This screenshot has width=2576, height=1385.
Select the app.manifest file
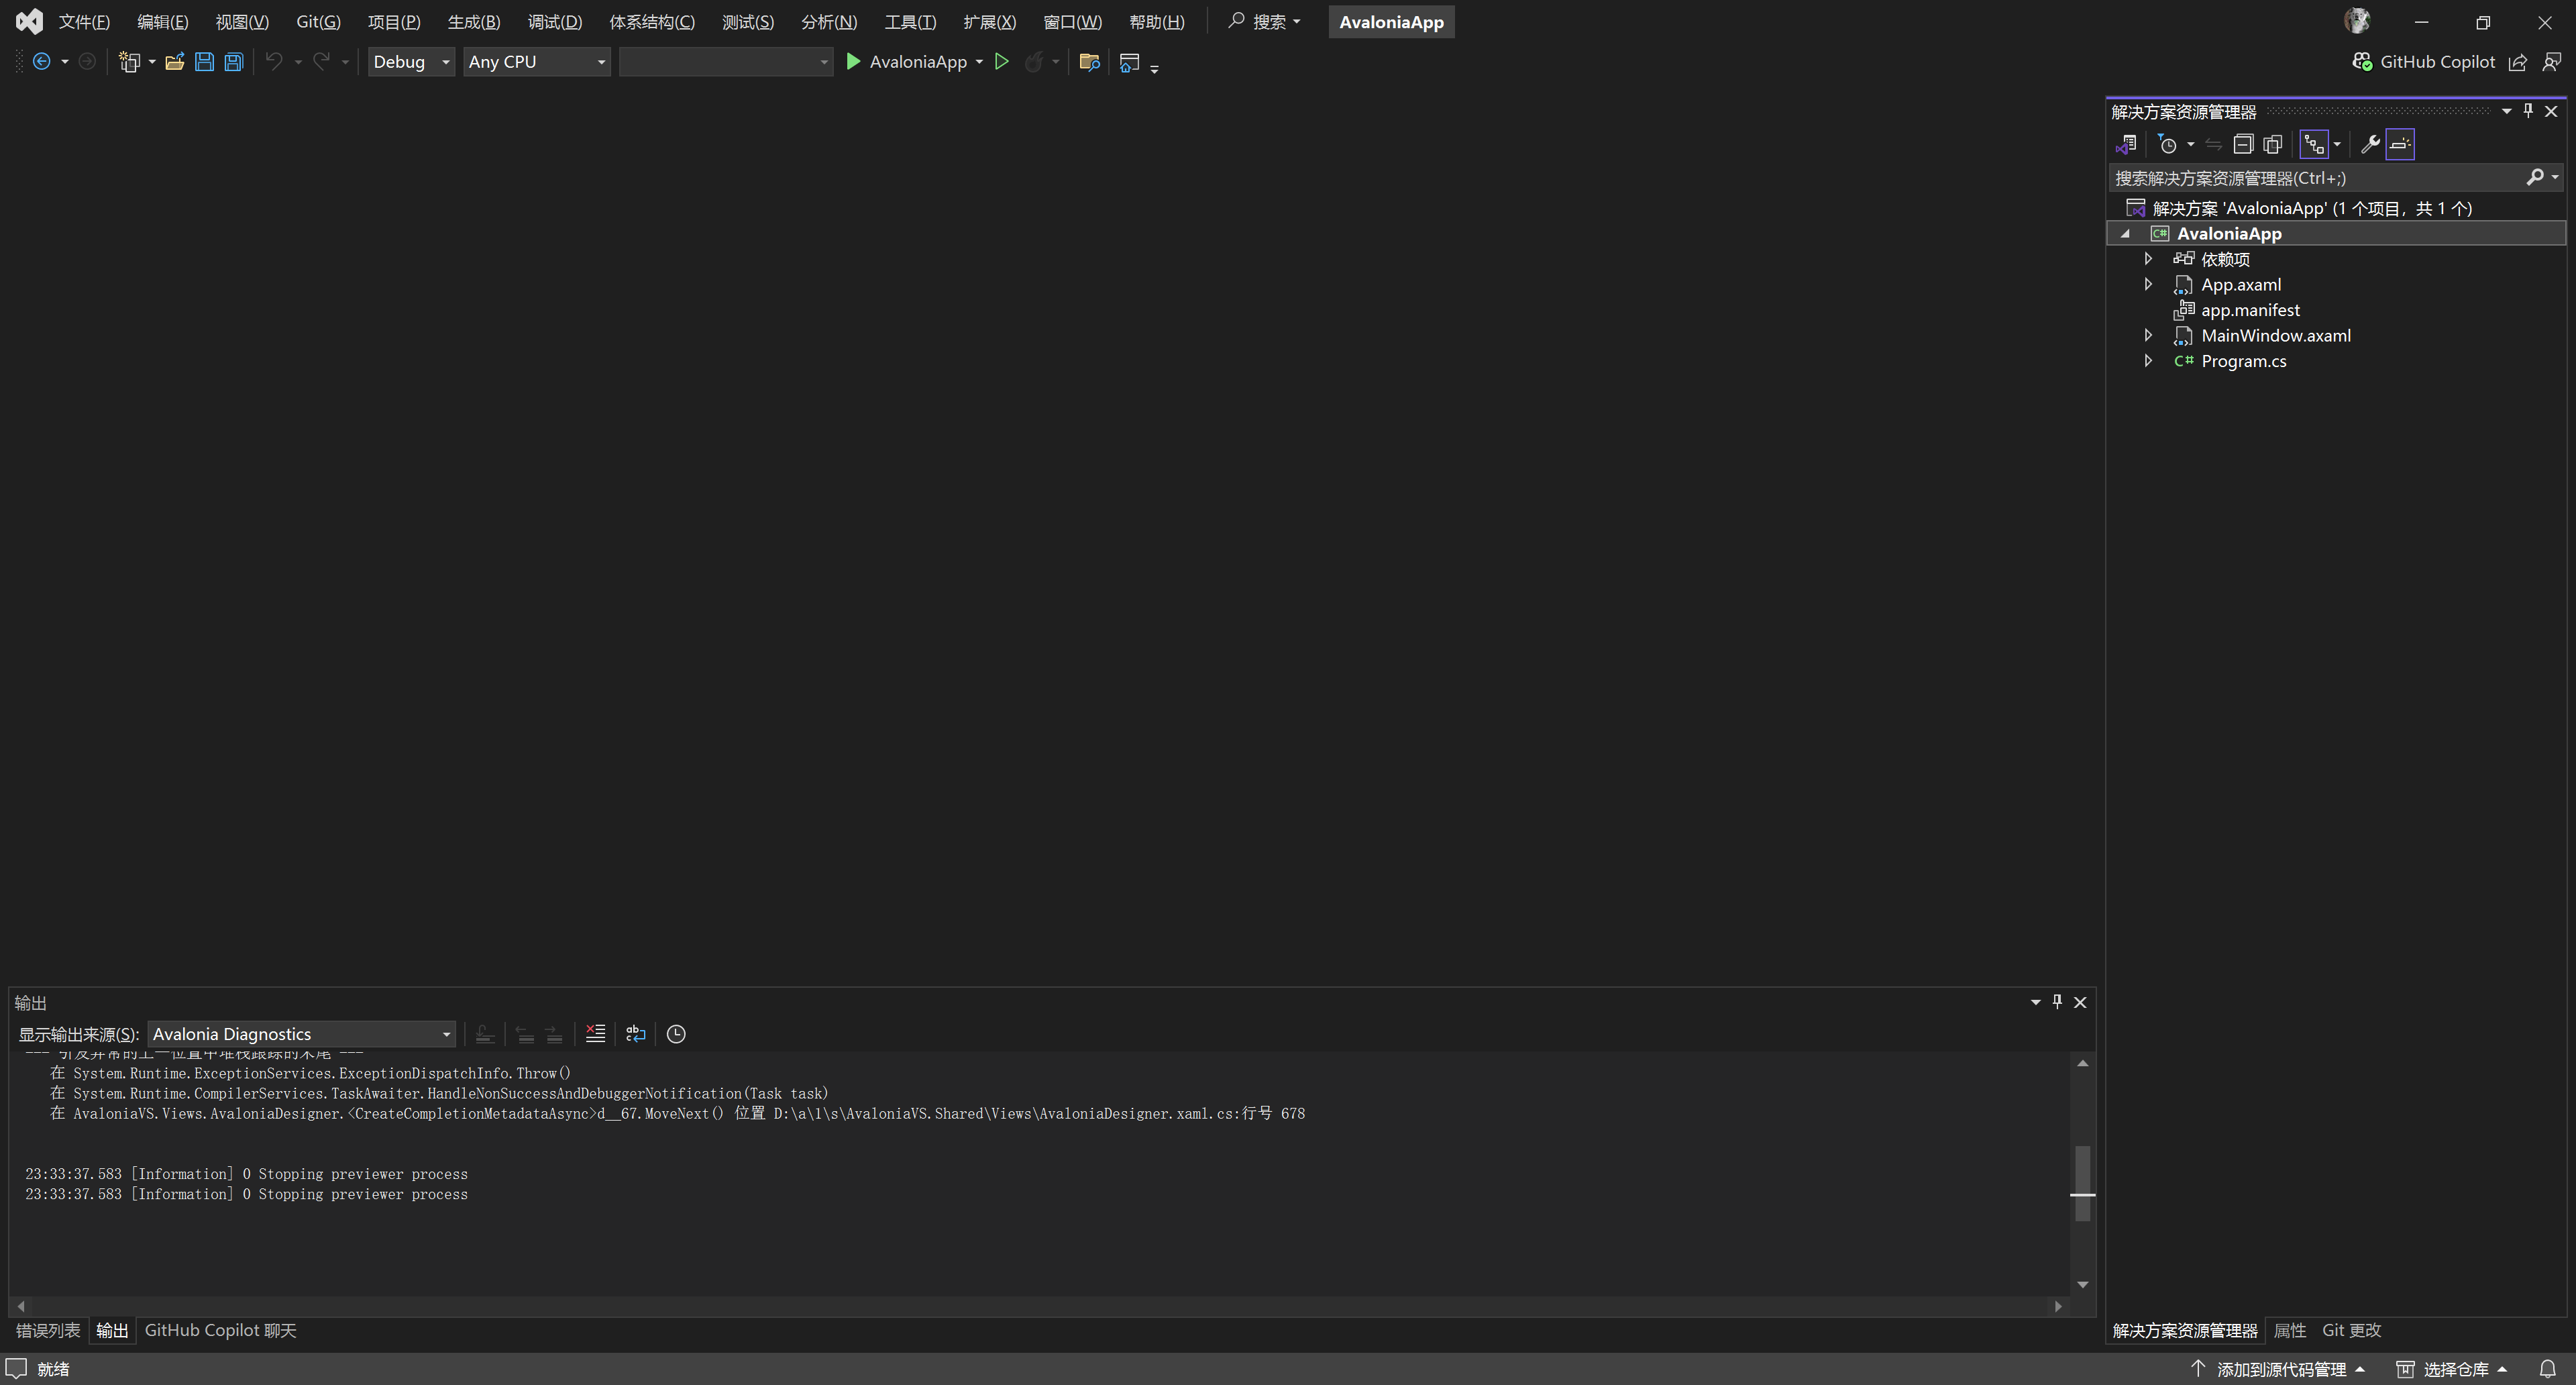tap(2249, 310)
